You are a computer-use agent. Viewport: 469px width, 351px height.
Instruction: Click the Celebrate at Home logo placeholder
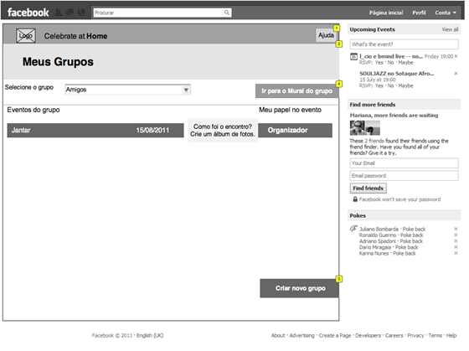(26, 36)
